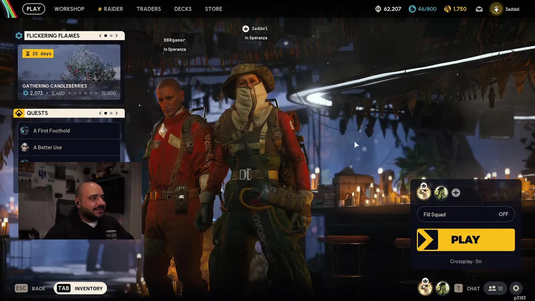Click the leader avatar in bottom bar
Viewport: 535px width, 301px height.
(x=425, y=288)
